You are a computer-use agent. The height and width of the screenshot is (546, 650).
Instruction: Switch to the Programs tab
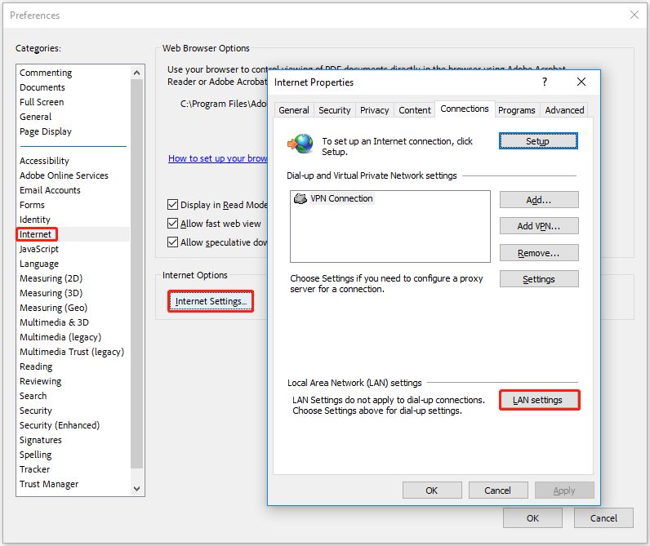(x=517, y=110)
